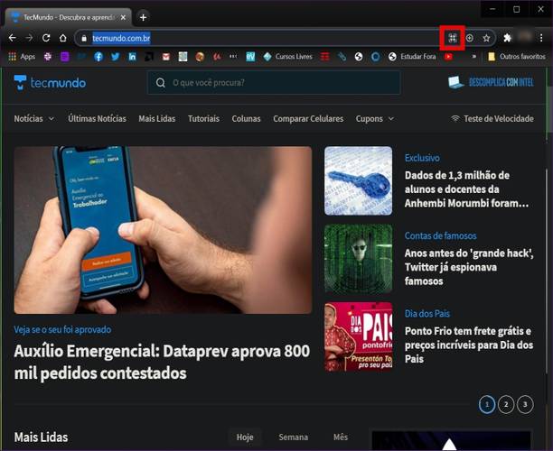Click the 'Veja se o seu foi aprovado' label
The height and width of the screenshot is (451, 553).
[x=62, y=329]
